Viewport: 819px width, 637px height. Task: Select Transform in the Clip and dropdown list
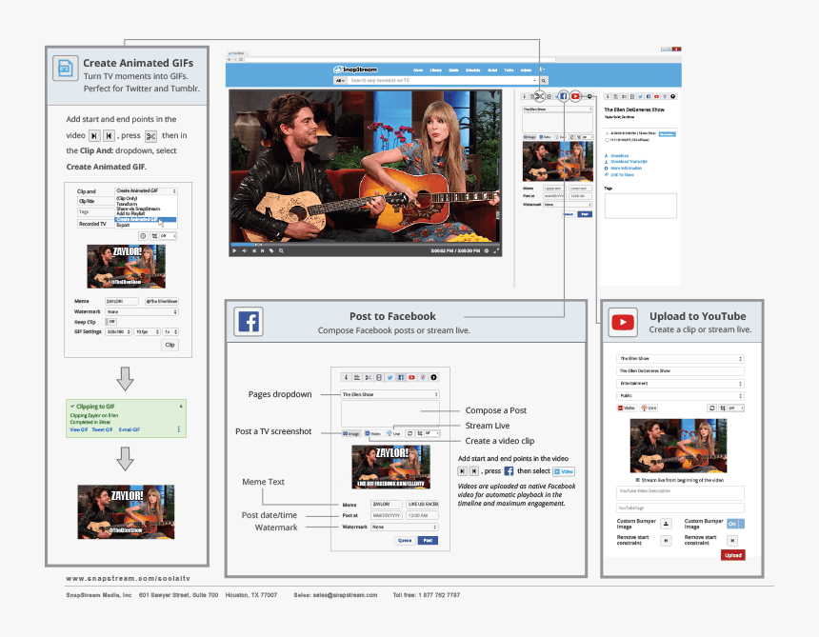[127, 204]
